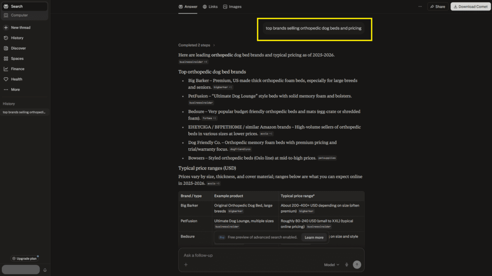The width and height of the screenshot is (492, 276).
Task: Open the accio +1 citation after Amazon brands
Action: coord(266,134)
